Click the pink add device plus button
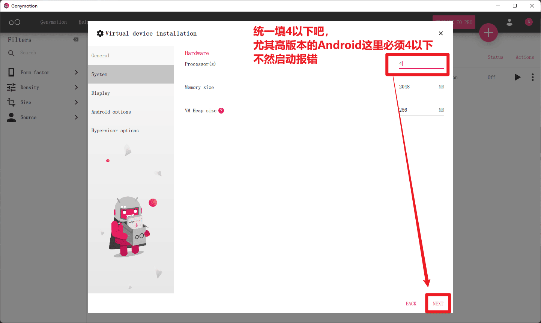This screenshot has width=541, height=323. tap(488, 33)
